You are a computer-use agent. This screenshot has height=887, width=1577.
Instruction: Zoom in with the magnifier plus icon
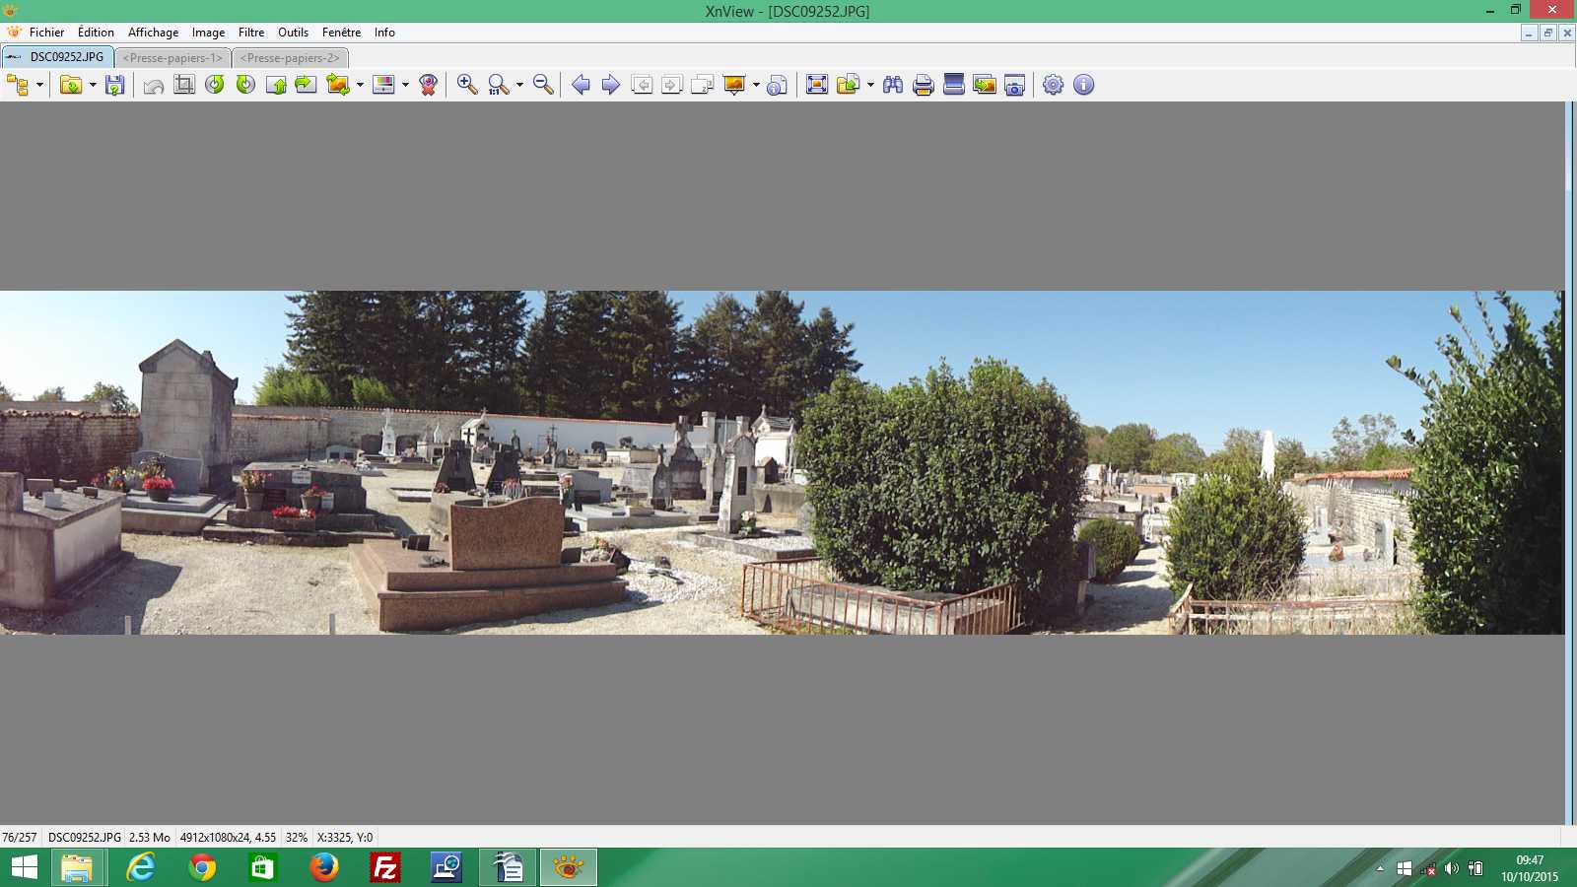467,85
